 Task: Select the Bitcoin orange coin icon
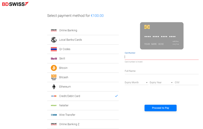(x=54, y=68)
